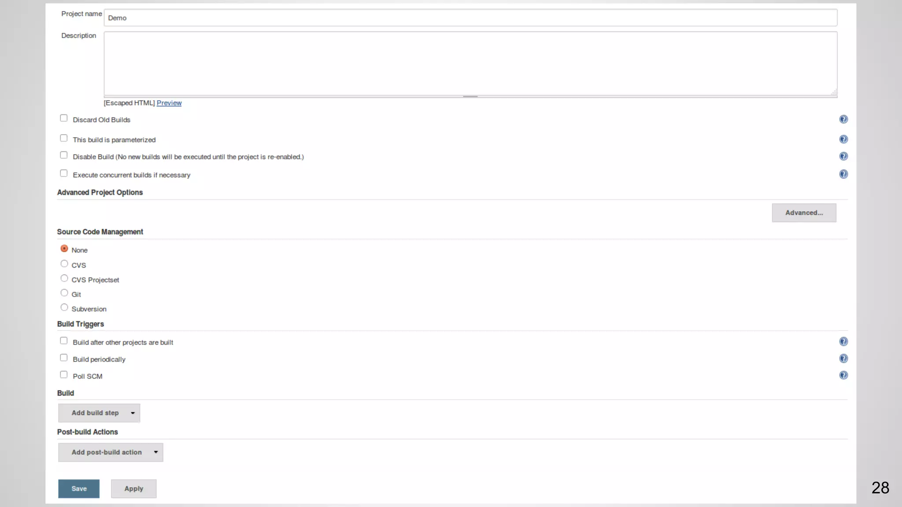Click the Preview link under description
The height and width of the screenshot is (507, 902).
[x=169, y=103]
